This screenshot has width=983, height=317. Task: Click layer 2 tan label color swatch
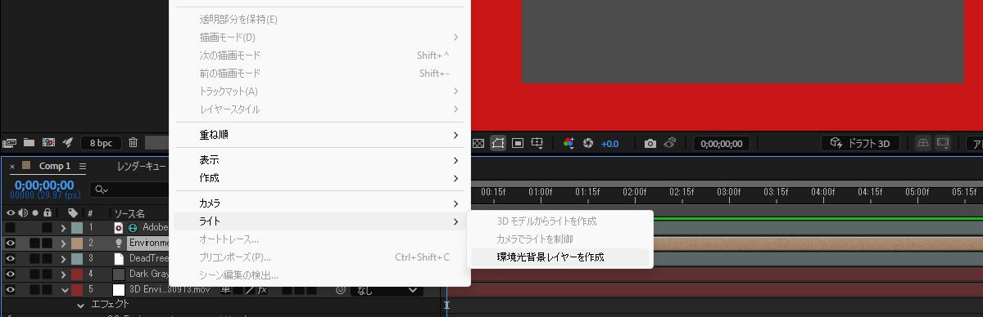point(76,243)
